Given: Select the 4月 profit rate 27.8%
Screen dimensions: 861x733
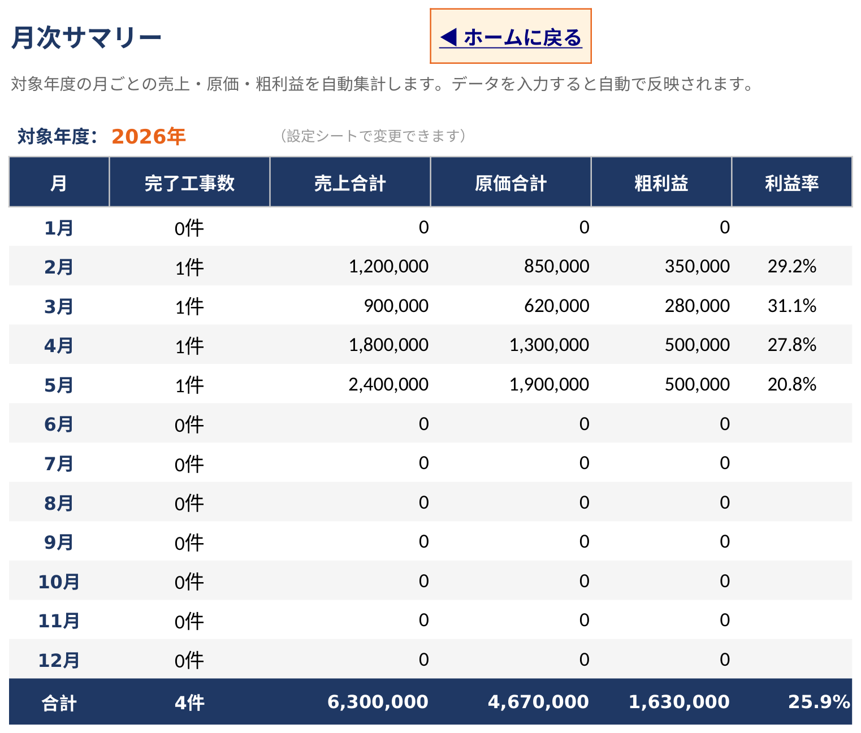Looking at the screenshot, I should tap(792, 345).
